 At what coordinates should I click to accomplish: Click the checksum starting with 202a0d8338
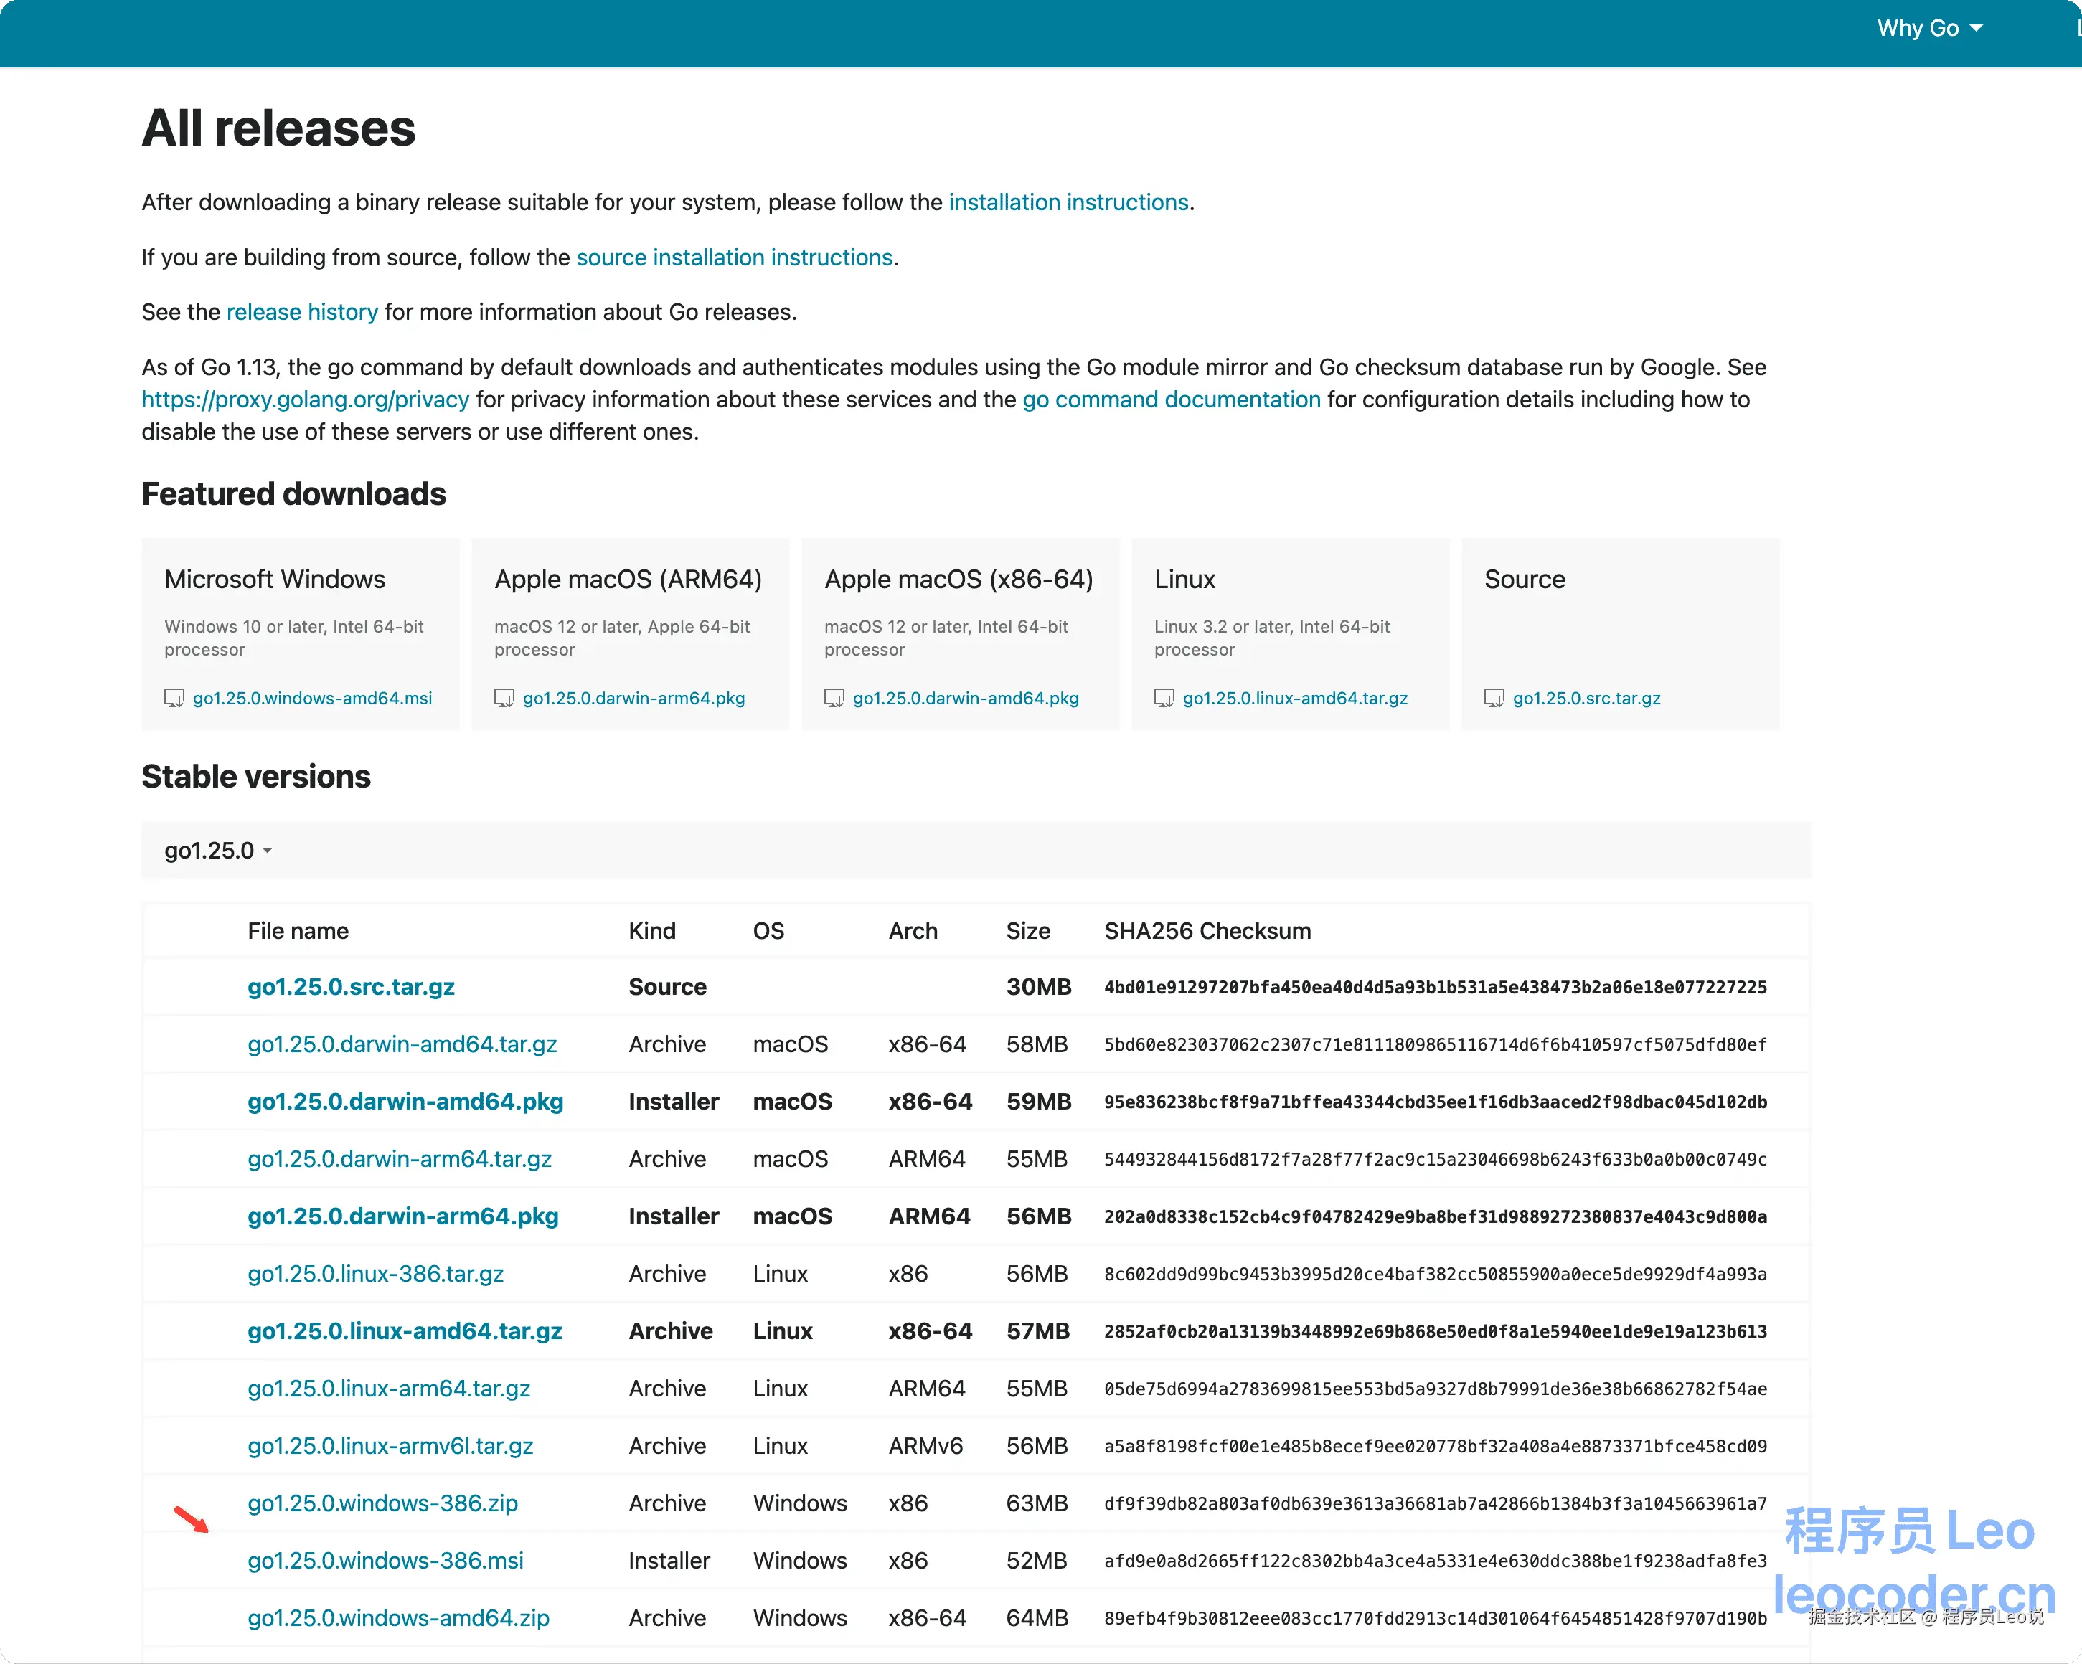1436,1217
